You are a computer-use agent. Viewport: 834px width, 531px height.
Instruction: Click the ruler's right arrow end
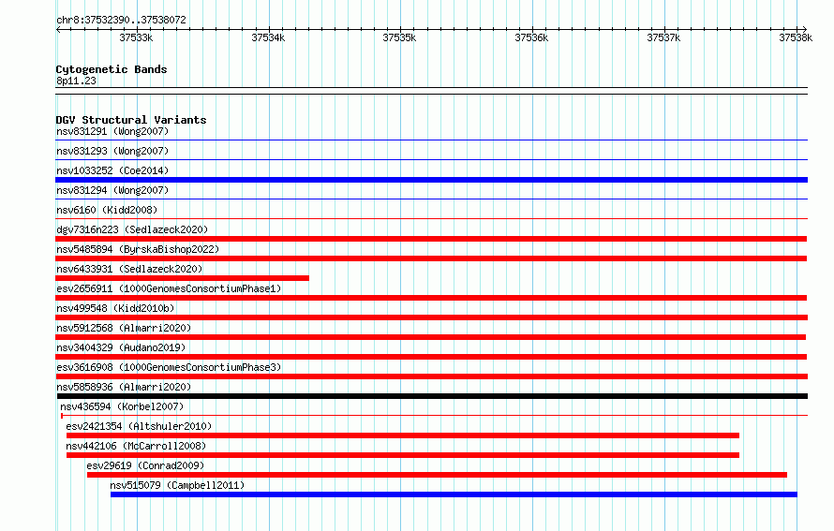pos(804,29)
